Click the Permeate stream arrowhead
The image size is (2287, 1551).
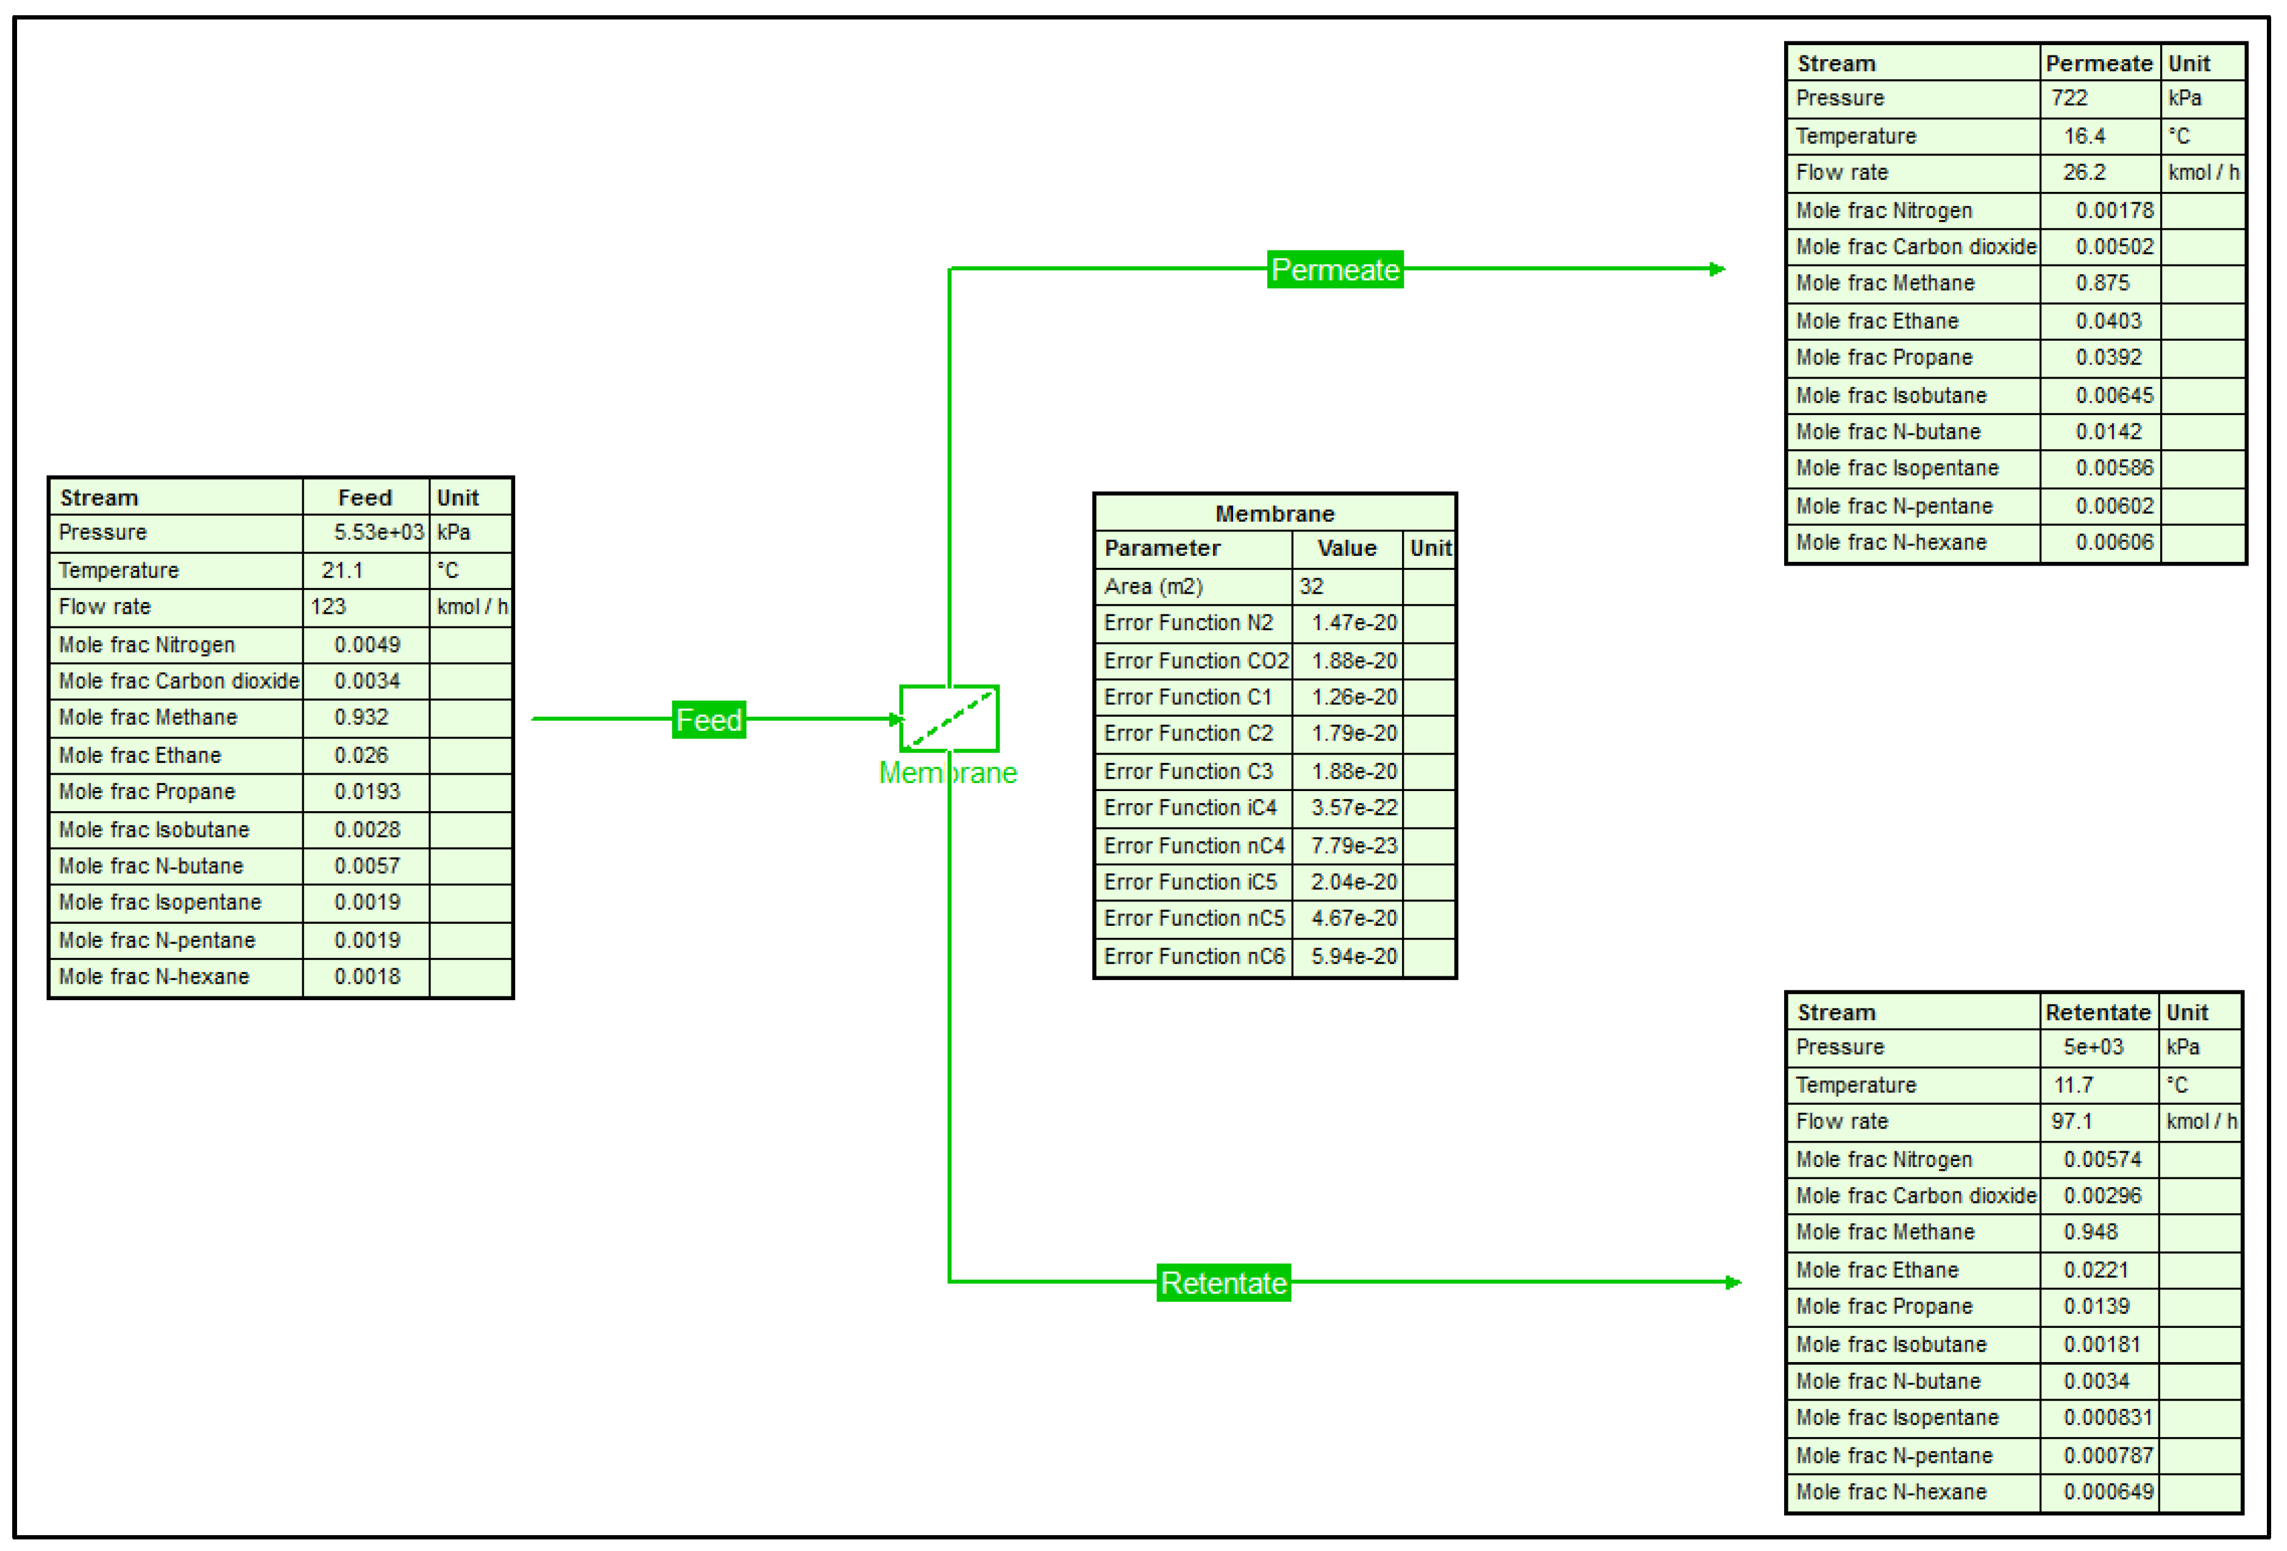coord(1716,269)
